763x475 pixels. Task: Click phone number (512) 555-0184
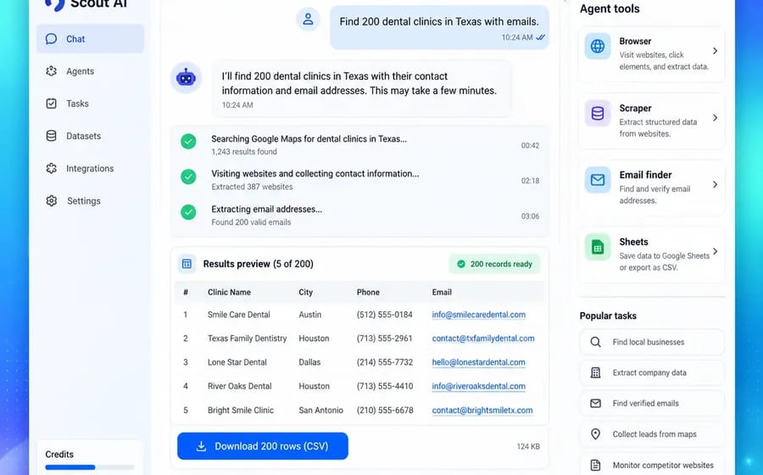(x=384, y=315)
